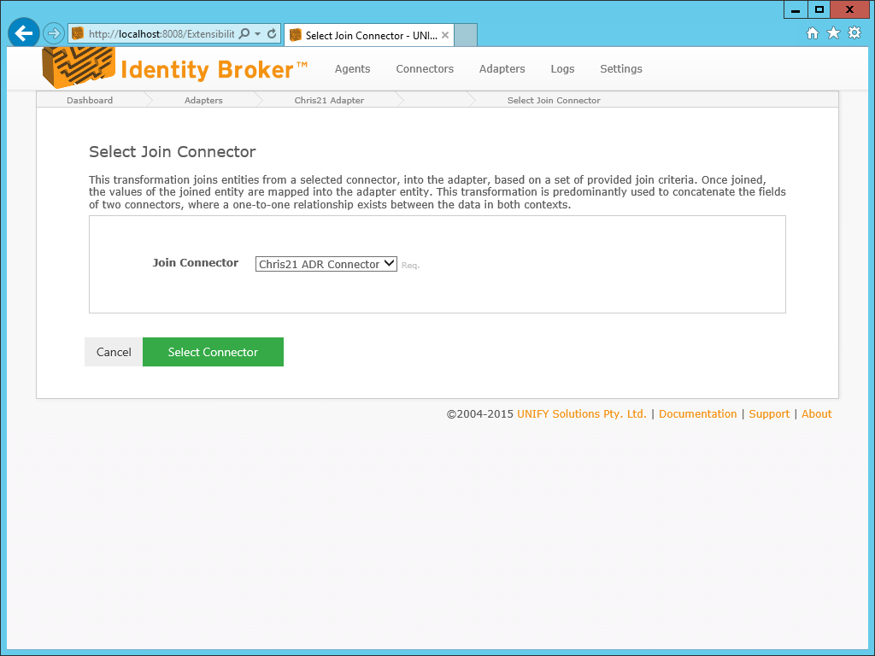This screenshot has height=656, width=875.
Task: Close the Select Join Connector tab
Action: click(444, 35)
